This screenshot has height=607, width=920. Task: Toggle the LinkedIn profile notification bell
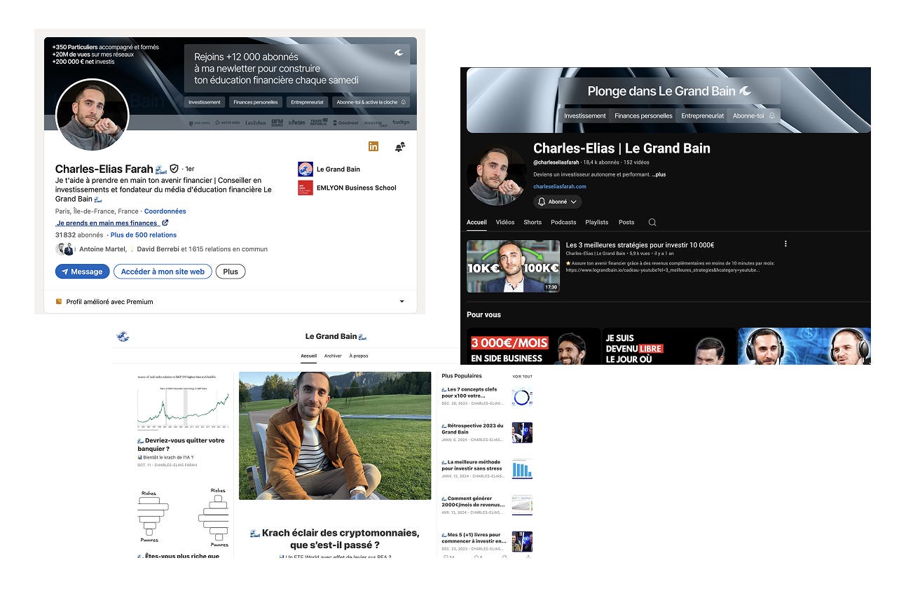399,147
